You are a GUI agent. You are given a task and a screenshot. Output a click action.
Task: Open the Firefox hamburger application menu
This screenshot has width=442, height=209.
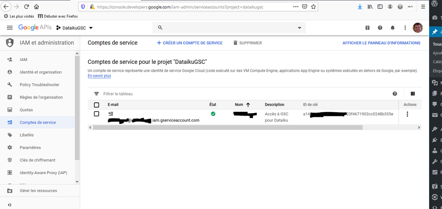coord(423,7)
